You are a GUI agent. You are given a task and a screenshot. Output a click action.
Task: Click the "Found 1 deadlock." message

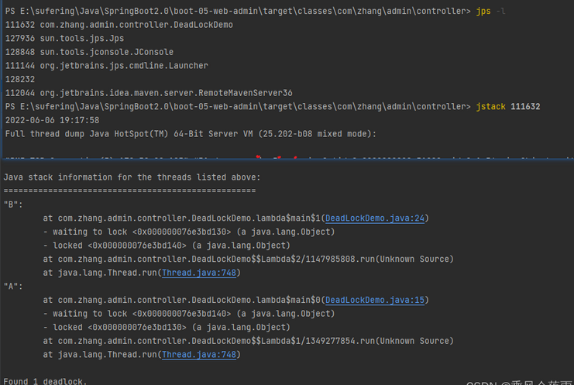(46, 381)
